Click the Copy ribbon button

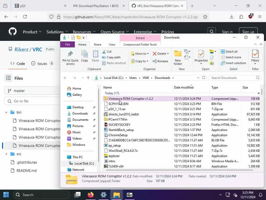(84, 56)
